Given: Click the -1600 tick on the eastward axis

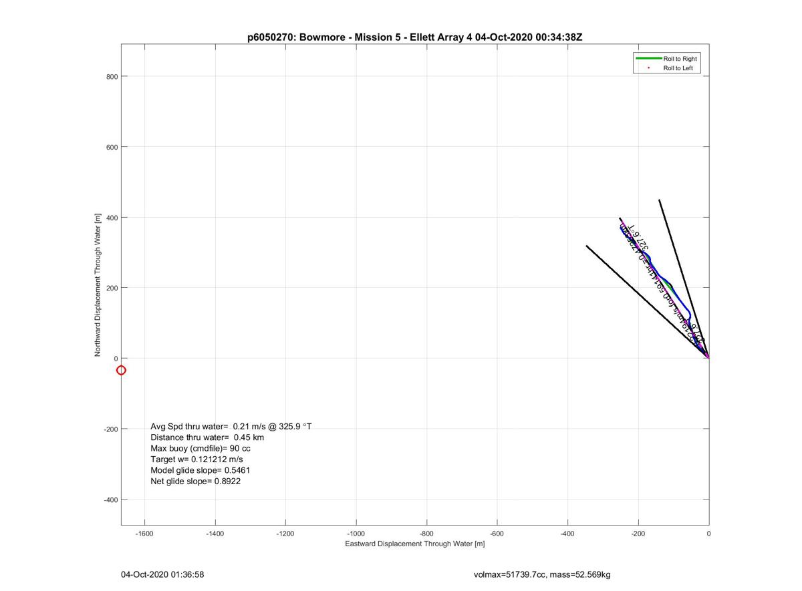Looking at the screenshot, I should (144, 534).
